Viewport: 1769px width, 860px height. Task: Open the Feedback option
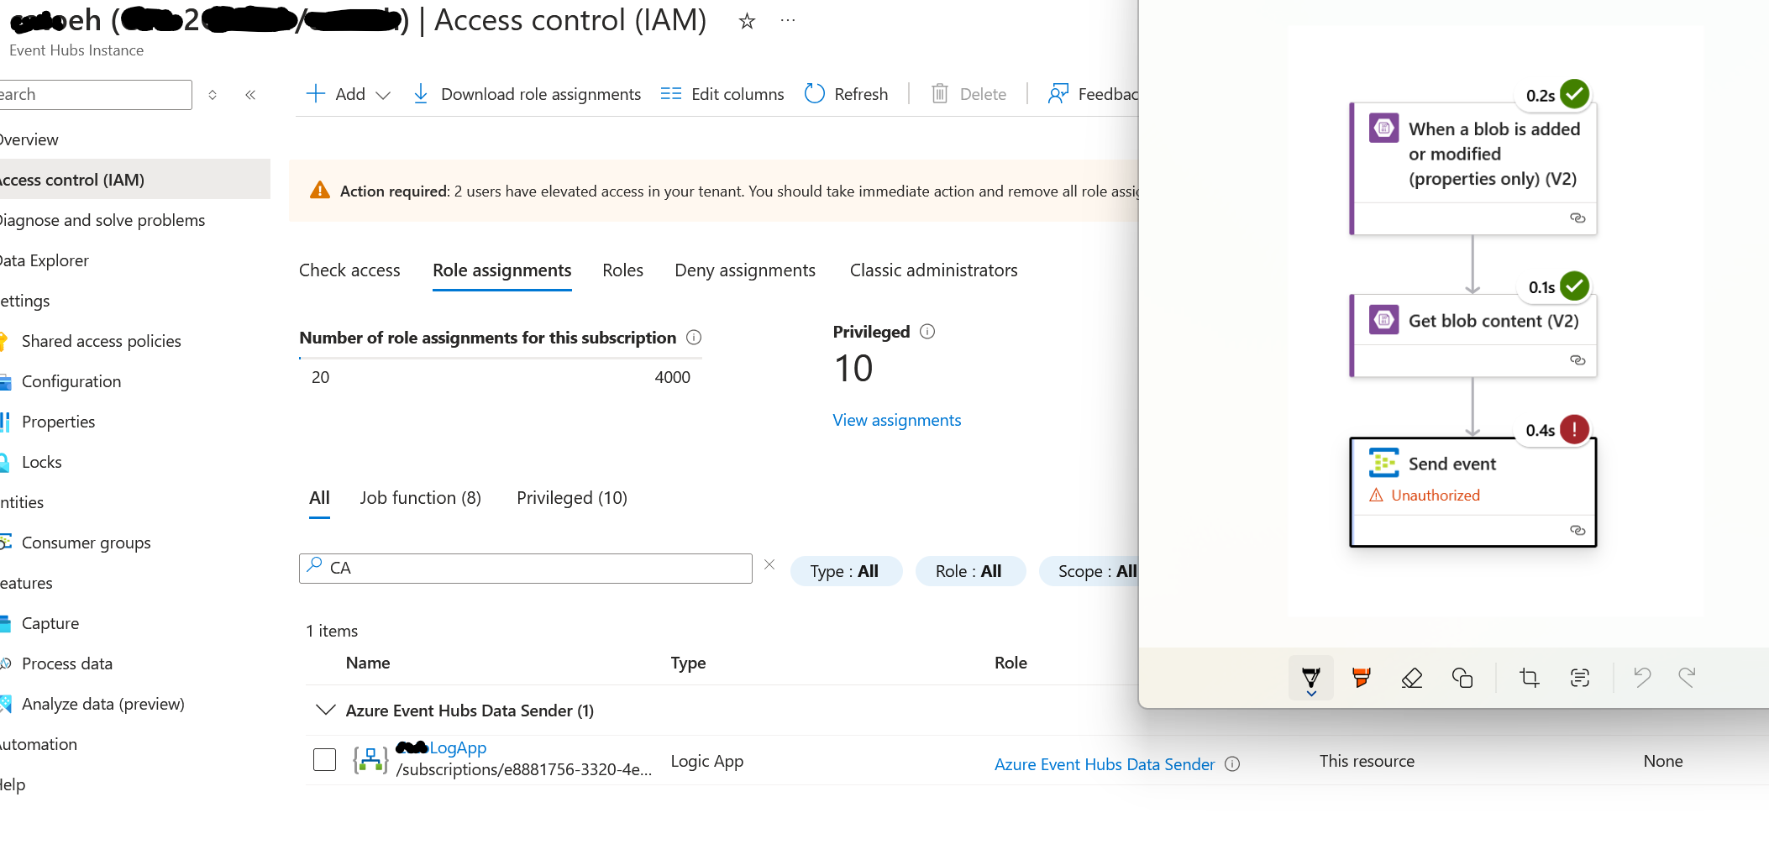1093,94
